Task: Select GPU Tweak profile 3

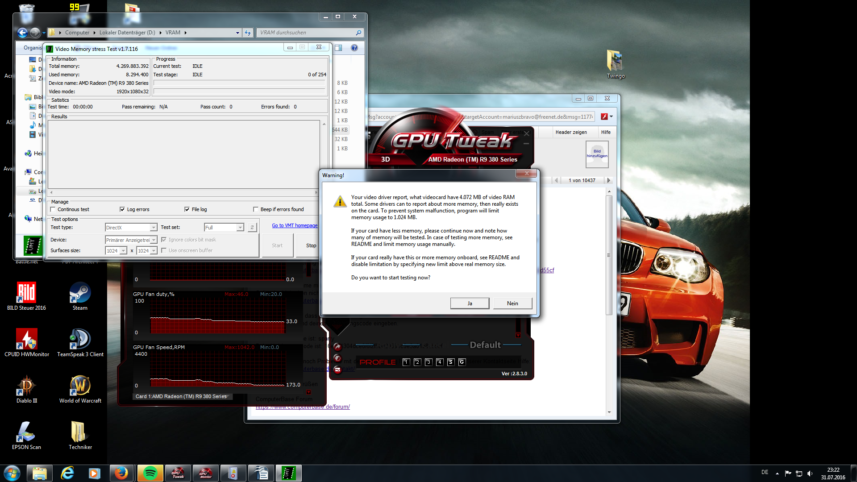Action: [428, 362]
